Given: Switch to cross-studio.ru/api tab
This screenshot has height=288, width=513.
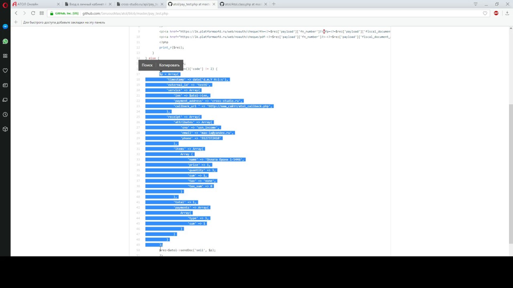Looking at the screenshot, I should [x=139, y=4].
